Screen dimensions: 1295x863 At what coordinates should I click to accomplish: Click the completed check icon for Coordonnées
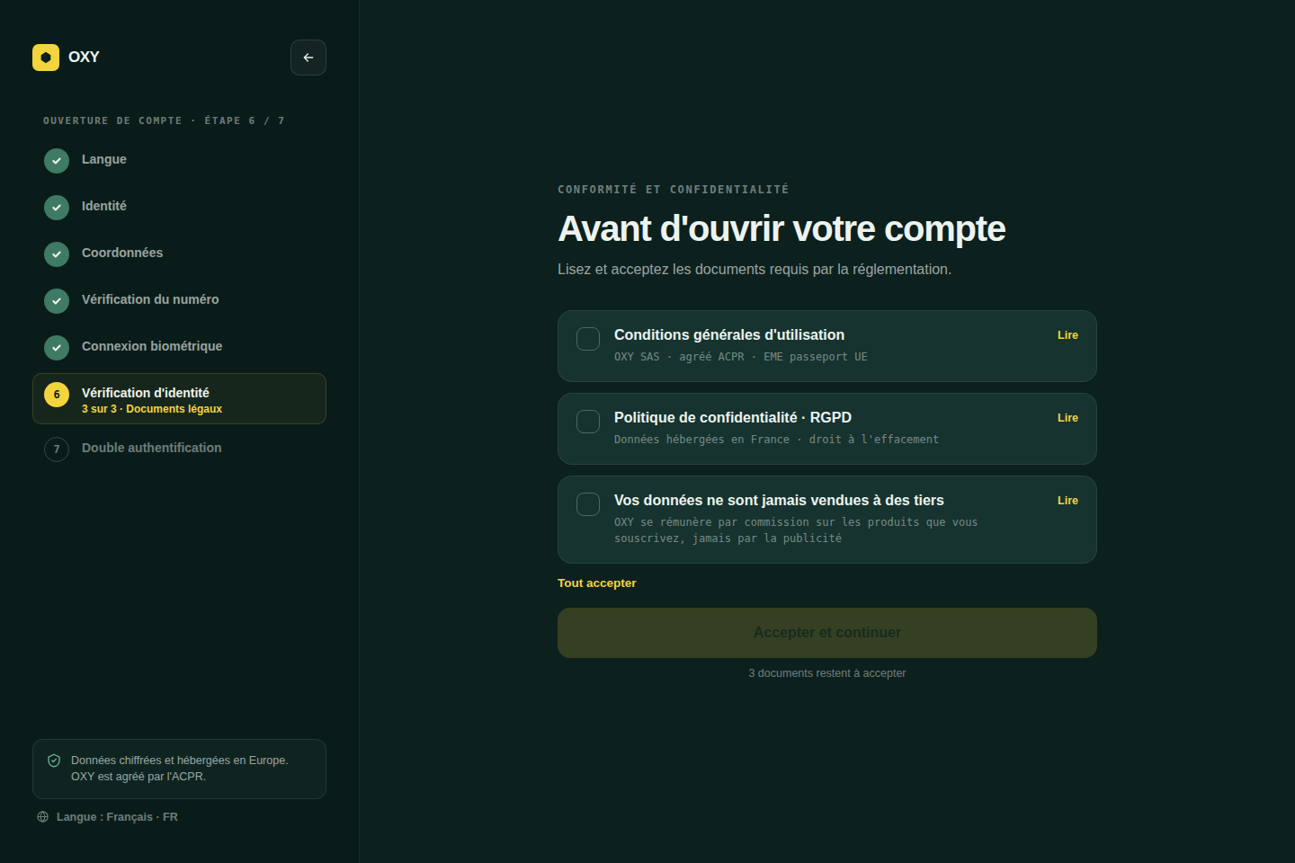tap(57, 254)
